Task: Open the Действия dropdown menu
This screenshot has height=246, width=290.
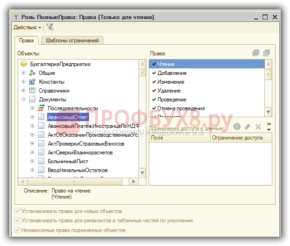Action: pyautogui.click(x=27, y=27)
